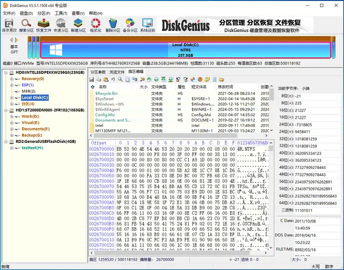Collapse the HD0:INTELSSDPEKKW256G8 disk node

coord(6,73)
